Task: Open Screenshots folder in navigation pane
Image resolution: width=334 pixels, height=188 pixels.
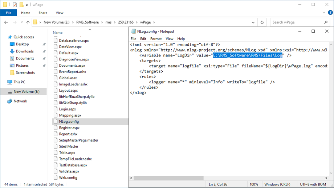Action: [25, 73]
